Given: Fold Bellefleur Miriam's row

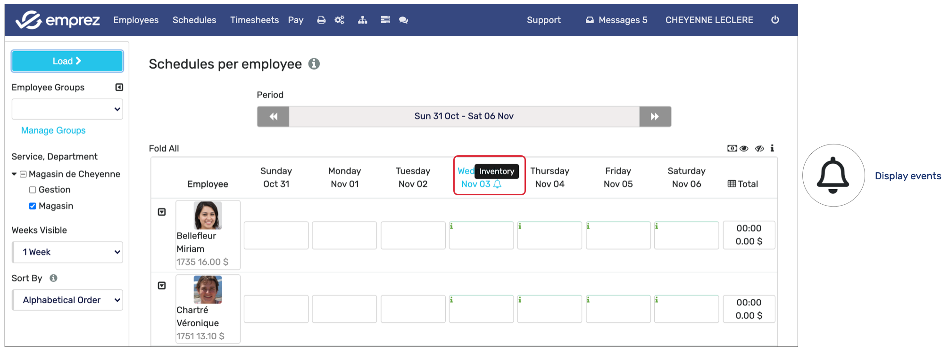Looking at the screenshot, I should tap(162, 212).
